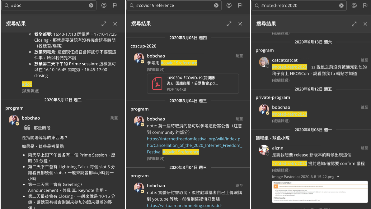The height and width of the screenshot is (209, 371).
Task: Jump to catcatcatcat's post via 跳至
Action: [x=364, y=60]
